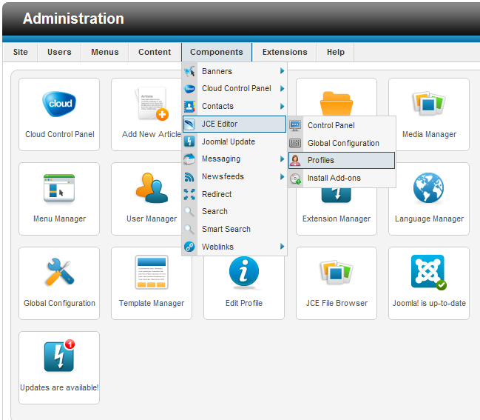The image size is (480, 420).
Task: Click the Banners menu icon
Action: pos(189,71)
